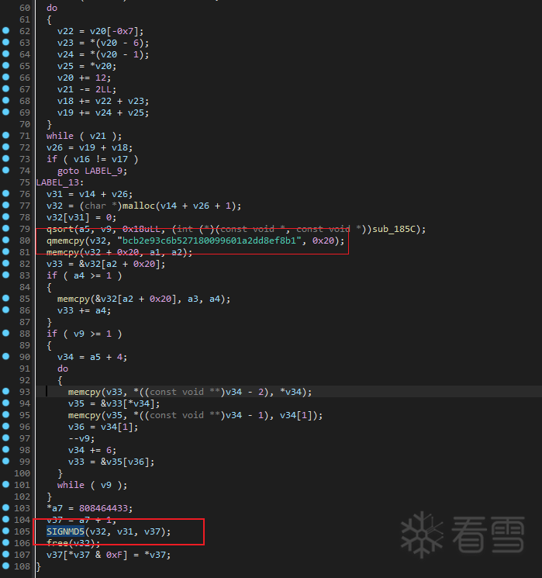The height and width of the screenshot is (578, 542).
Task: Click line number 61
Action: point(24,19)
